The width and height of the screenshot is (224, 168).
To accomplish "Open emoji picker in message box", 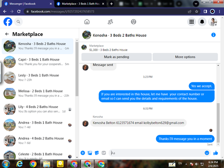I will click(207, 153).
